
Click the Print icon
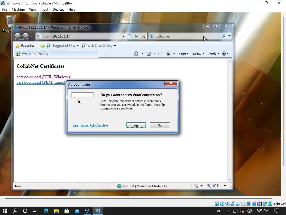tap(168, 53)
